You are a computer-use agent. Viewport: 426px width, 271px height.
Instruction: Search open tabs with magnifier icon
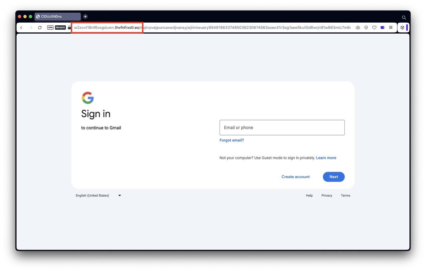pyautogui.click(x=404, y=17)
